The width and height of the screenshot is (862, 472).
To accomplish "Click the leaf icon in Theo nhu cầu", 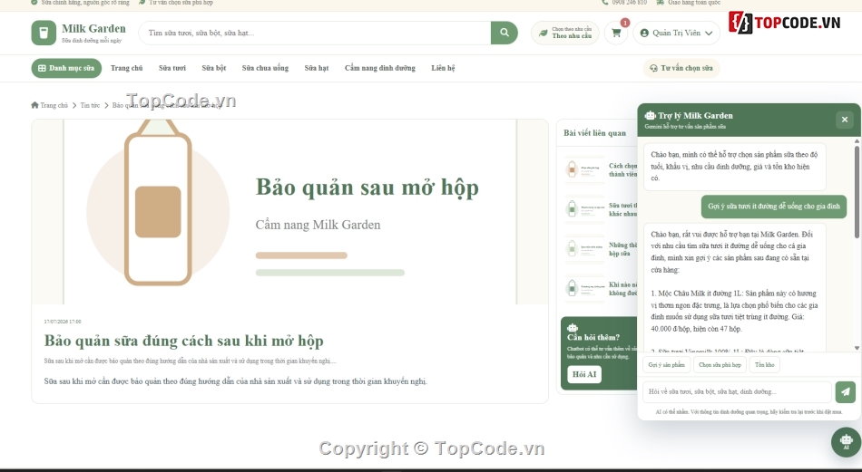I will click(x=544, y=33).
